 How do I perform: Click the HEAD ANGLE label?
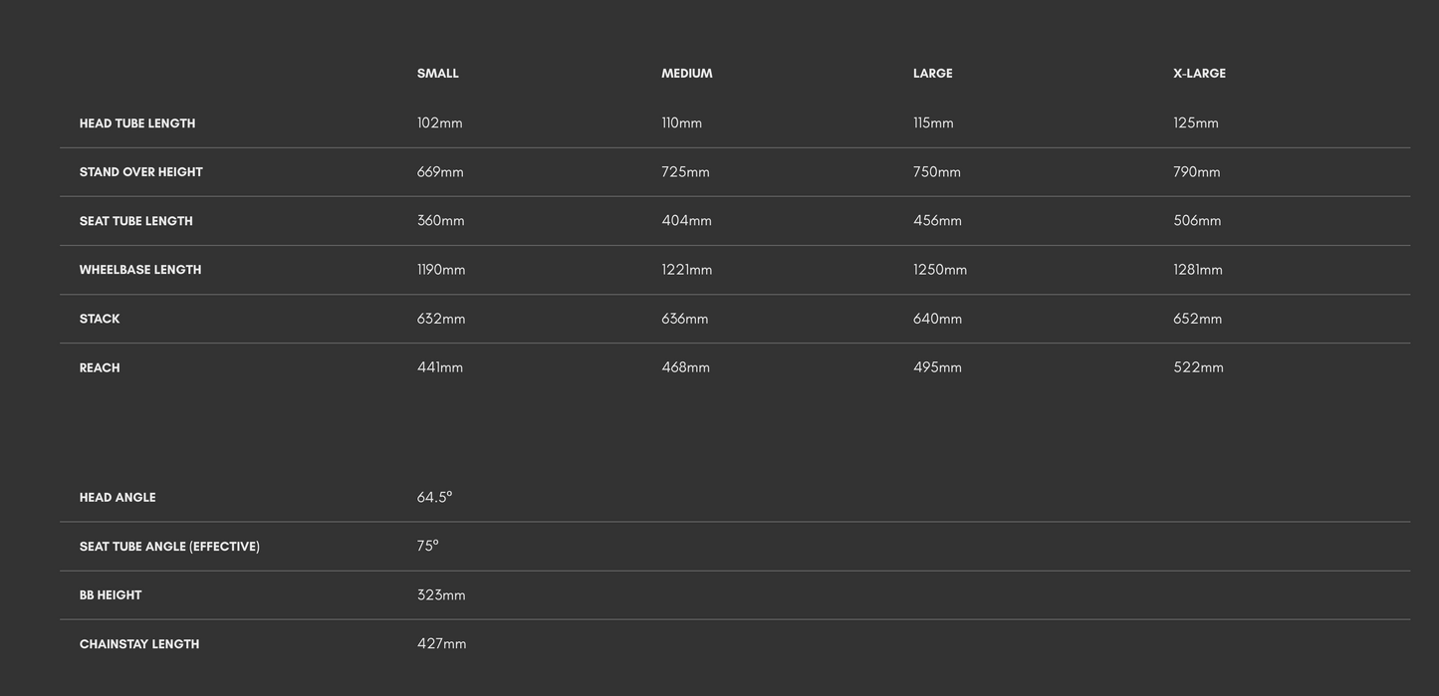(x=118, y=498)
